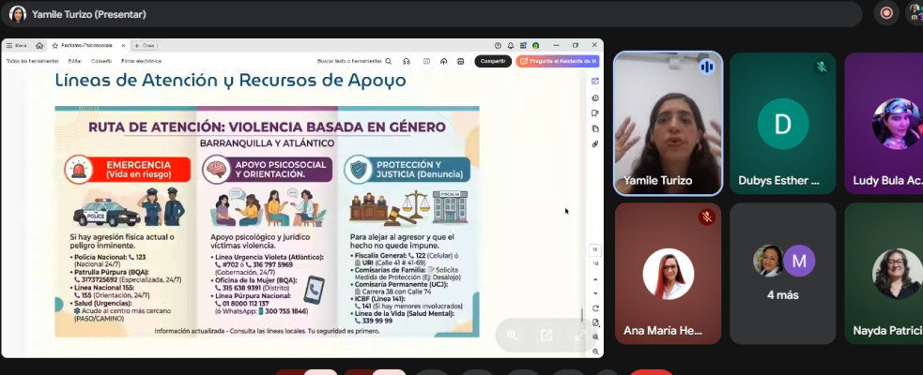923x375 pixels.
Task: Click the PDF vertical scrollbar thumb
Action: point(582,315)
